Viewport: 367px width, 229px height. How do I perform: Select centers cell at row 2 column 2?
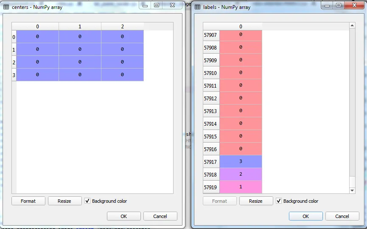pos(123,62)
